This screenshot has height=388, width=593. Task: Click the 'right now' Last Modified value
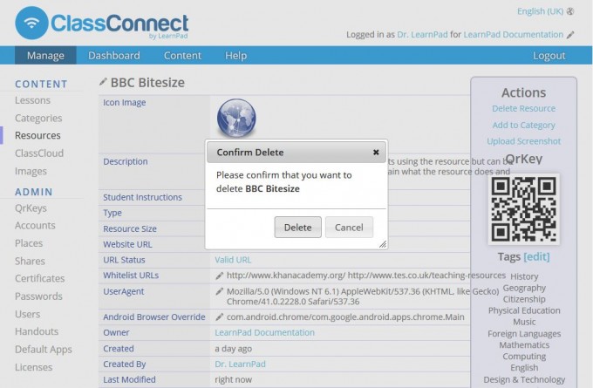(233, 379)
